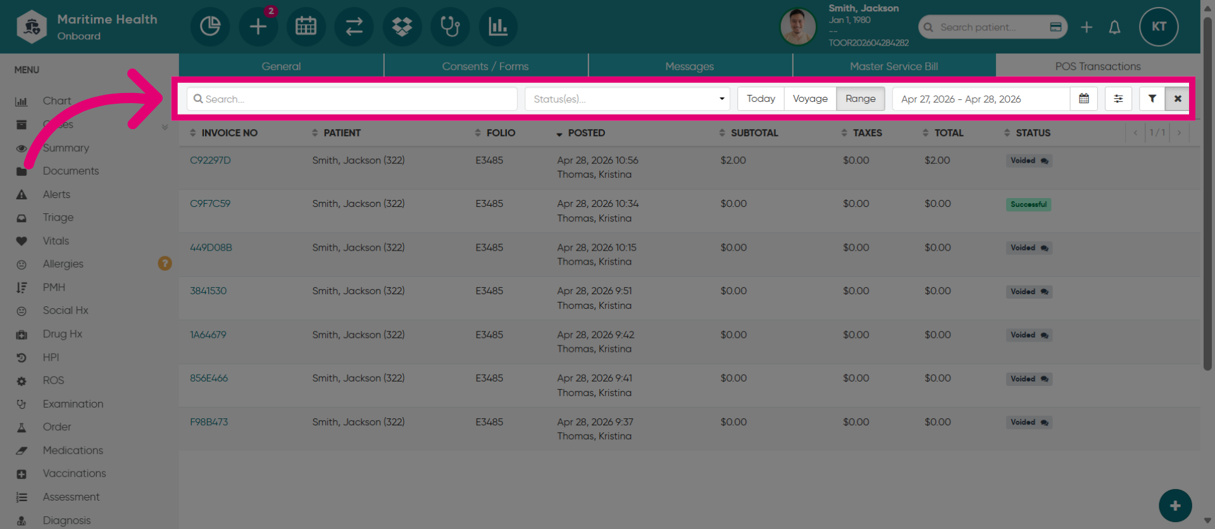The image size is (1215, 529).
Task: Click Jackson Smith patient photo
Action: pyautogui.click(x=798, y=27)
